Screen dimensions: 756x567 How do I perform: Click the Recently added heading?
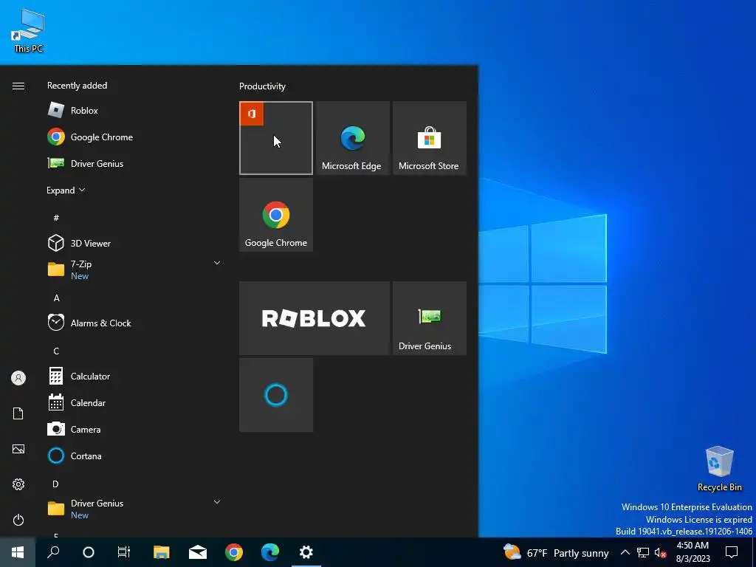coord(77,86)
